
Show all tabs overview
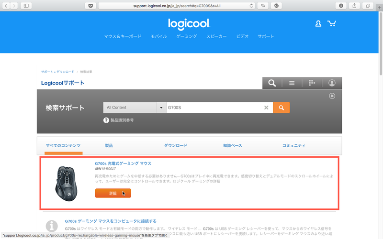tap(368, 6)
